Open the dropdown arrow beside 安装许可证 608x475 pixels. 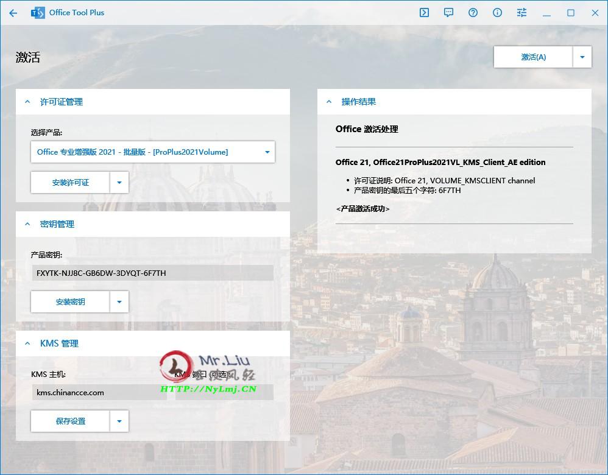(x=119, y=182)
